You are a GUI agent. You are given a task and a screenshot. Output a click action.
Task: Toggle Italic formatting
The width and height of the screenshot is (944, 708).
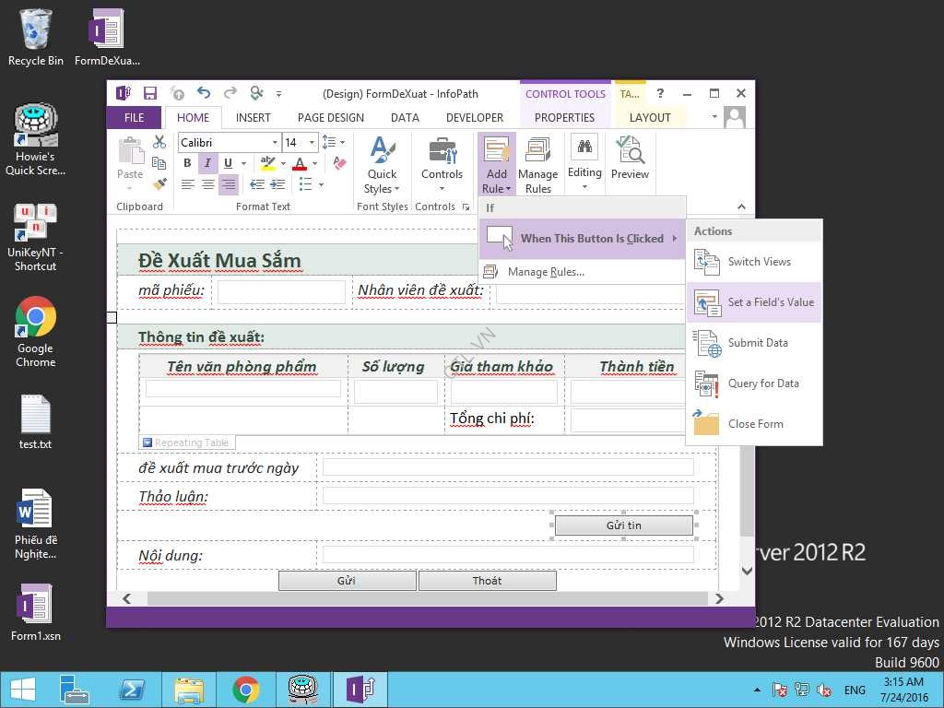point(207,163)
